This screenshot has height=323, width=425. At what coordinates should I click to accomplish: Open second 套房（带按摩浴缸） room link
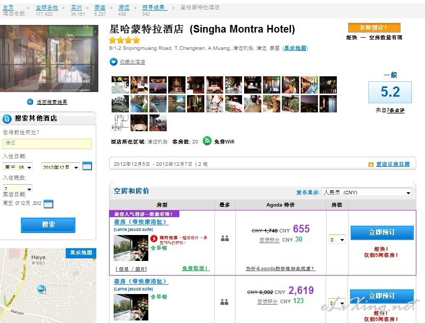click(141, 282)
